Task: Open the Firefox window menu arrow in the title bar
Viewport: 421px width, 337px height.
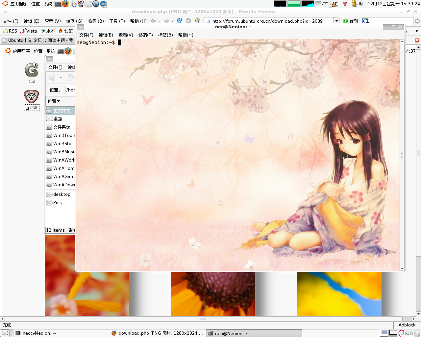Action: (5, 12)
